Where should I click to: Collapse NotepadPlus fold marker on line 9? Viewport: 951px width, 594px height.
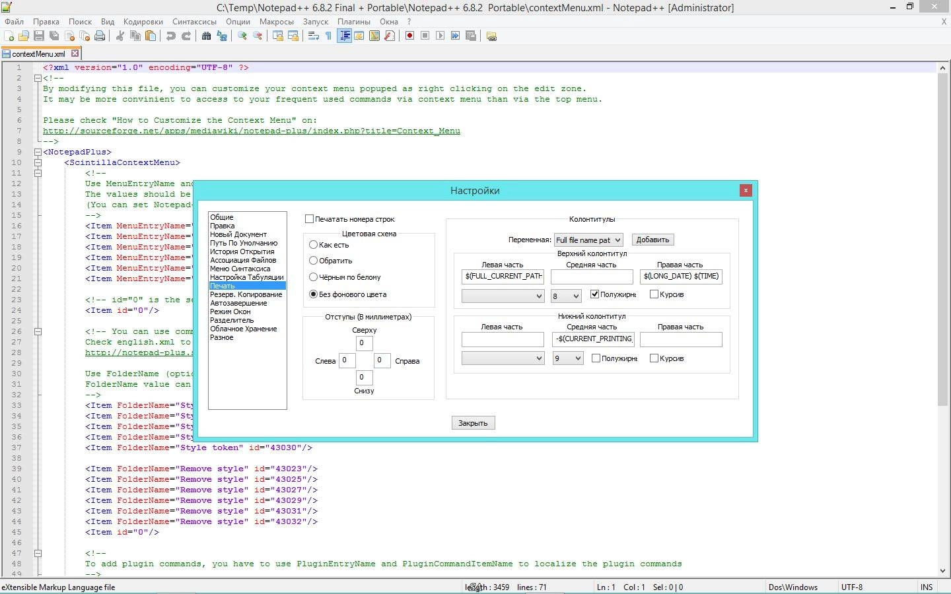click(38, 152)
